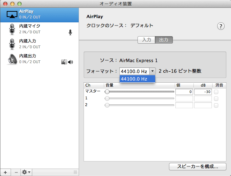Click the マスター dB field showing -30
231x176 pixels.
click(203, 92)
